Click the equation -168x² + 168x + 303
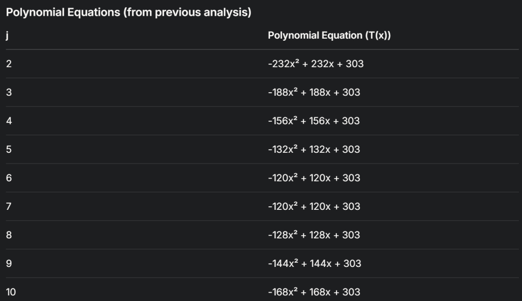The width and height of the screenshot is (522, 301). point(314,292)
